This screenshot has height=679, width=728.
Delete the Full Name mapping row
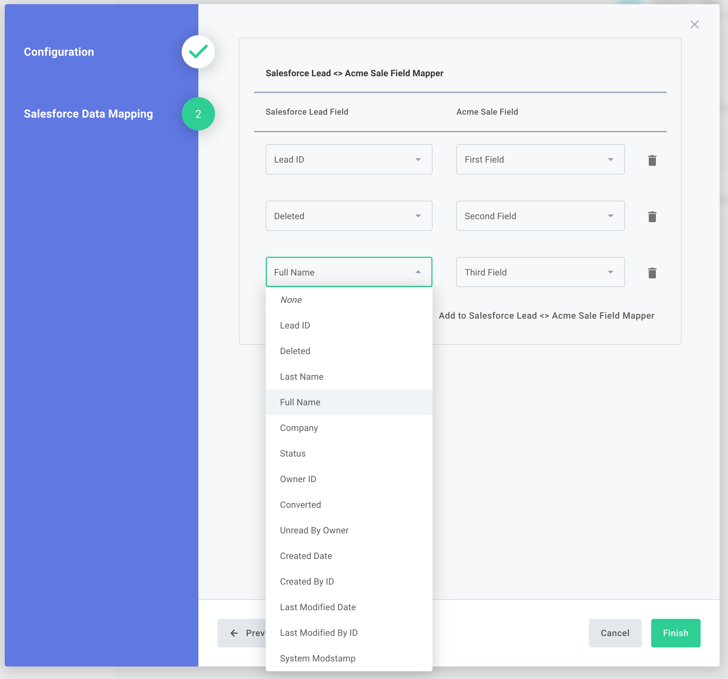[652, 273]
